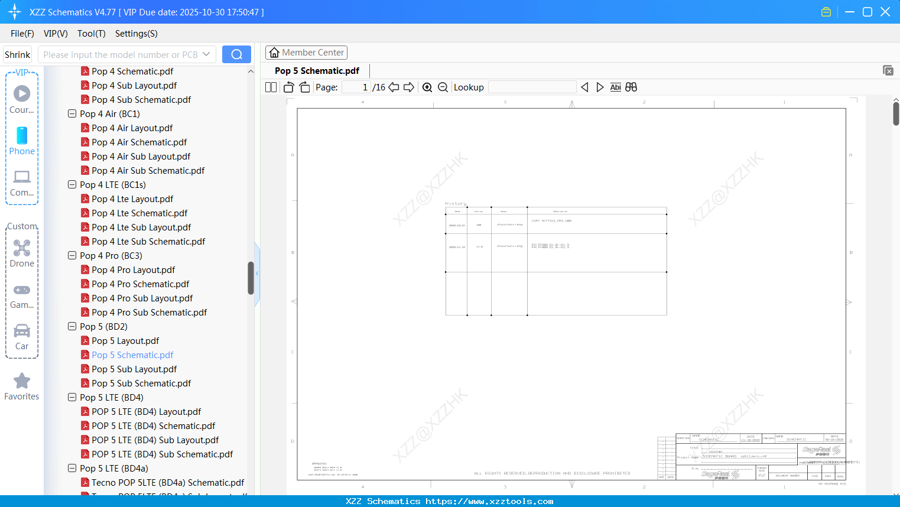Open find with binoculars icon

click(x=631, y=87)
